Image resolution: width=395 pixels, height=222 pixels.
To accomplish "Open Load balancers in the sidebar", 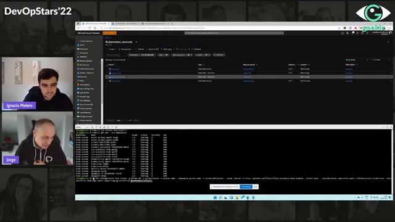I will 84,112.
